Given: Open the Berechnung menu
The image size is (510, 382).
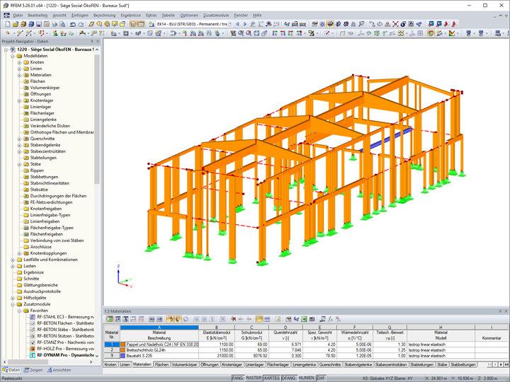Looking at the screenshot, I should 104,16.
